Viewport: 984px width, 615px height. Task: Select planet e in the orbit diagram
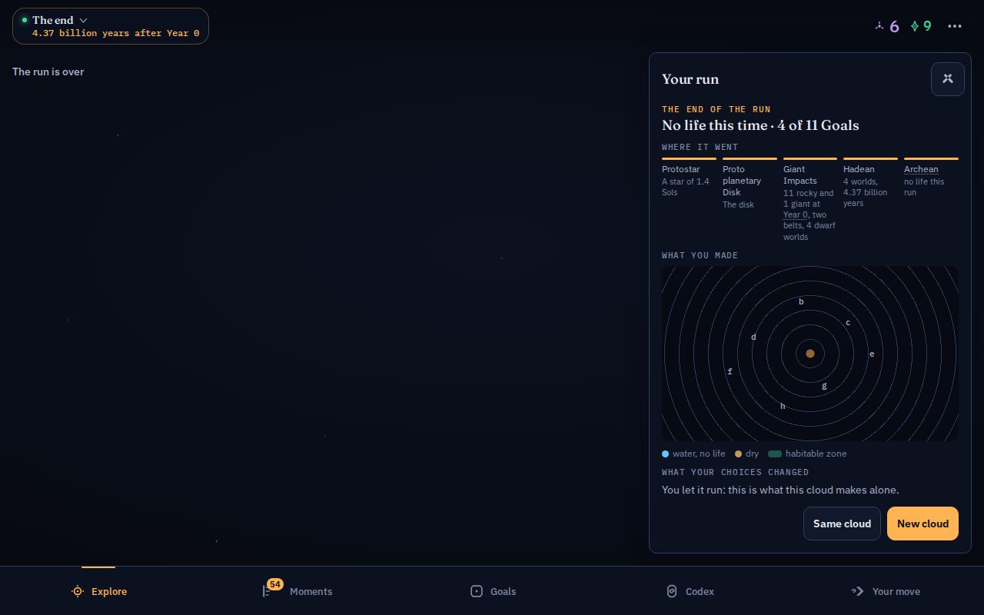tap(872, 354)
